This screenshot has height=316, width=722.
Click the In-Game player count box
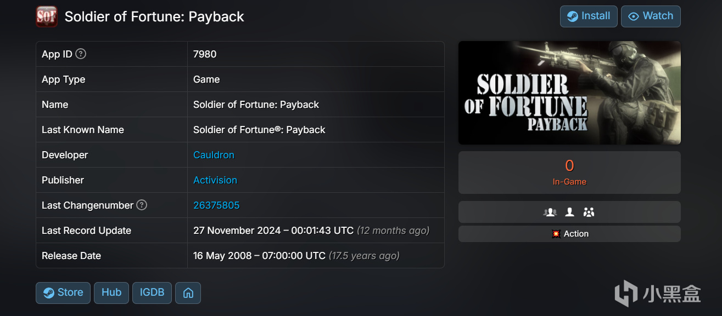click(x=569, y=172)
